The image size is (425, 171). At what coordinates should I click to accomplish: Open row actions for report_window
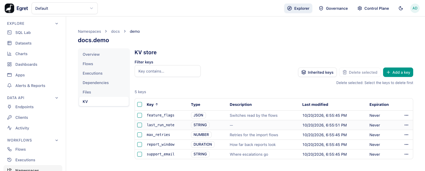coord(406,144)
